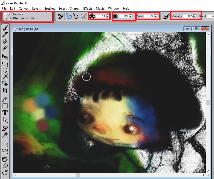
Task: Select the Mirror Painting tool
Action: tap(5, 144)
